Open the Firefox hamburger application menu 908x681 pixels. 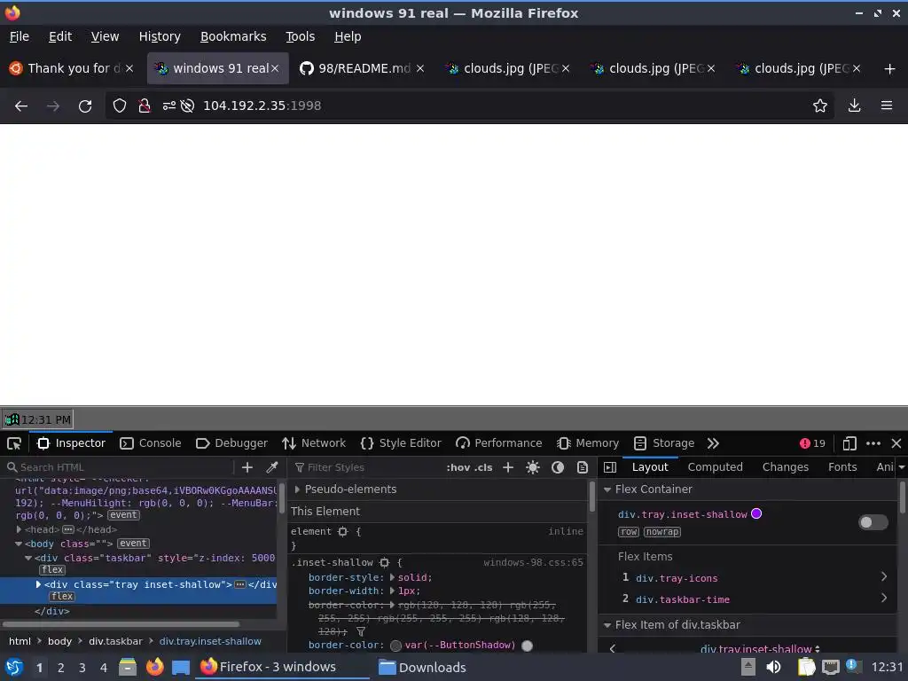pyautogui.click(x=887, y=106)
